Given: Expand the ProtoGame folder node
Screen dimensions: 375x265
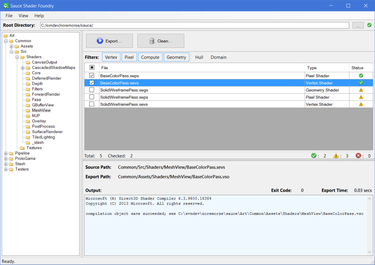Looking at the screenshot, I should click(6, 158).
